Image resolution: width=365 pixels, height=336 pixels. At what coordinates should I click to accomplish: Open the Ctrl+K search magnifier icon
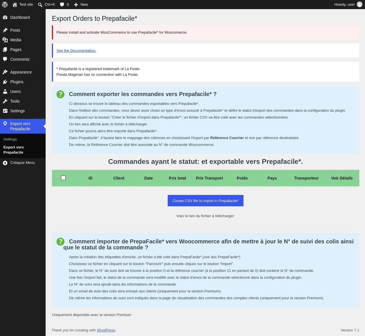pyautogui.click(x=40, y=5)
